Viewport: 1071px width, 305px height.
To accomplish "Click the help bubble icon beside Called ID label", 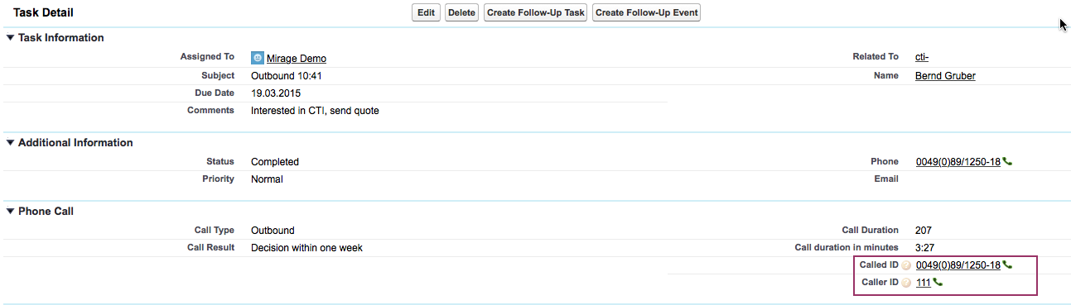I will pyautogui.click(x=906, y=265).
